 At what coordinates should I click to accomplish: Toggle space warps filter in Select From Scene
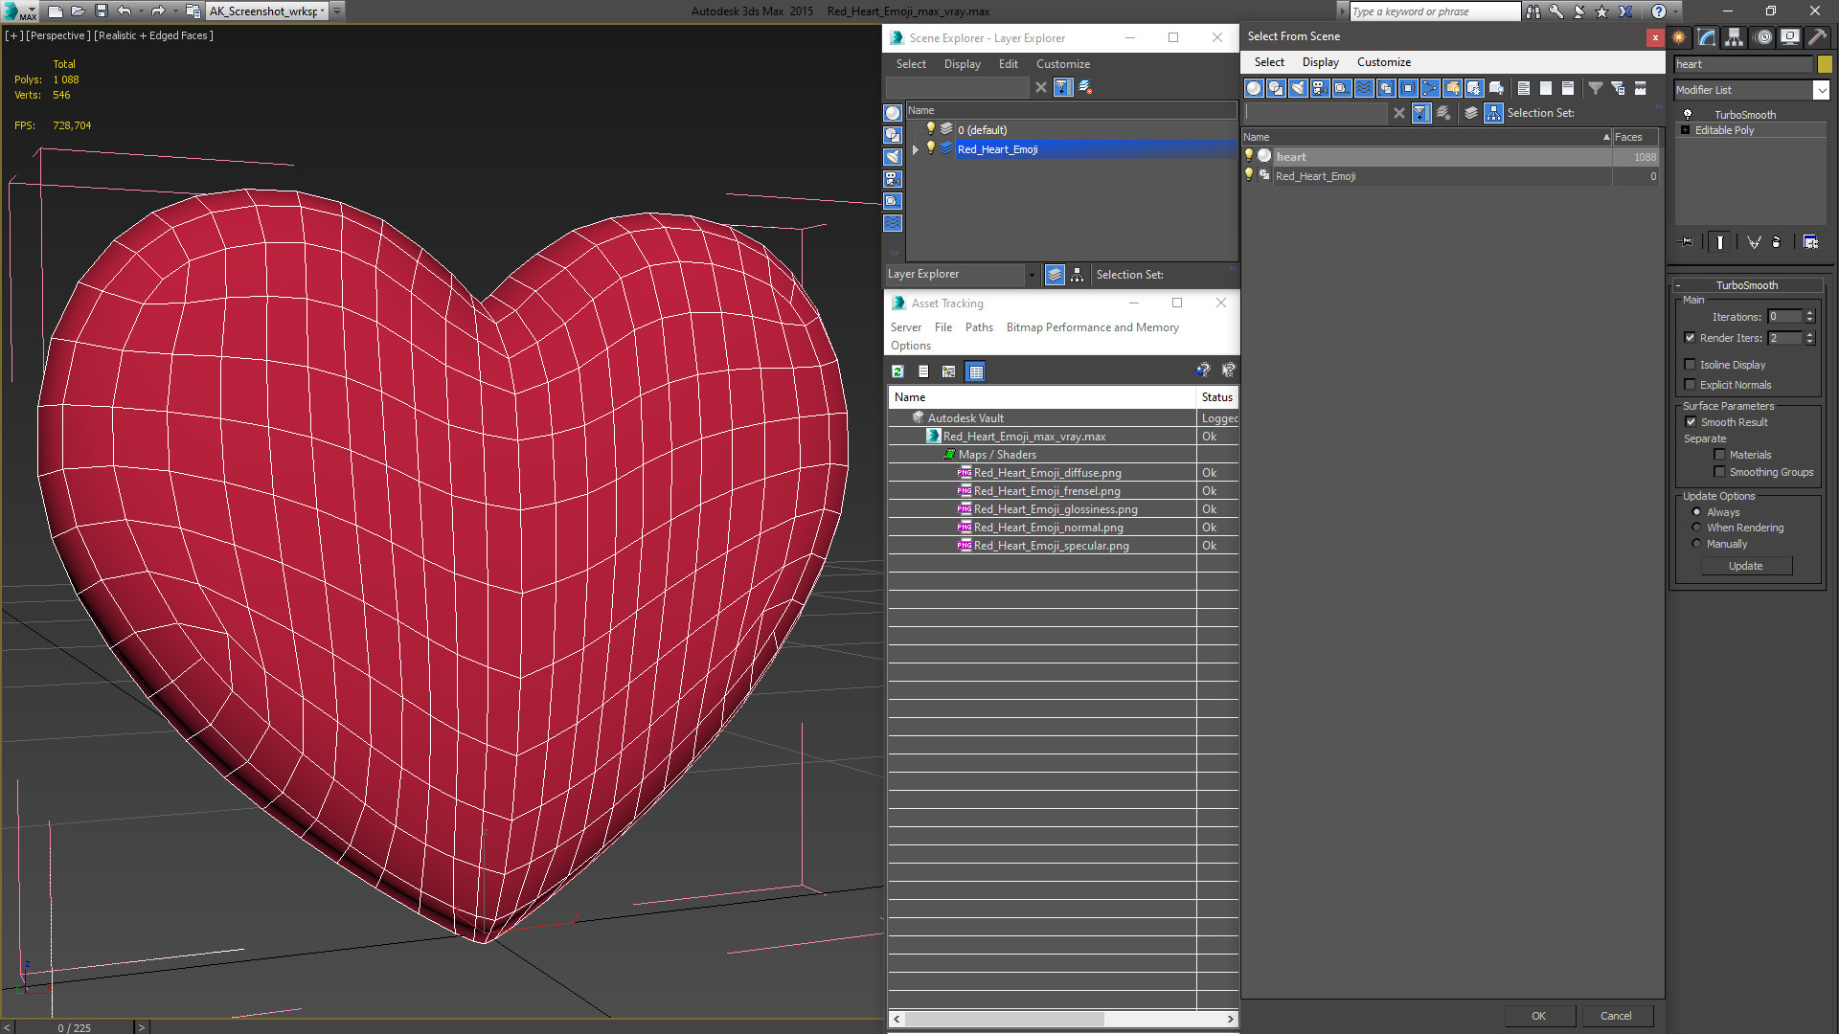(x=1364, y=88)
